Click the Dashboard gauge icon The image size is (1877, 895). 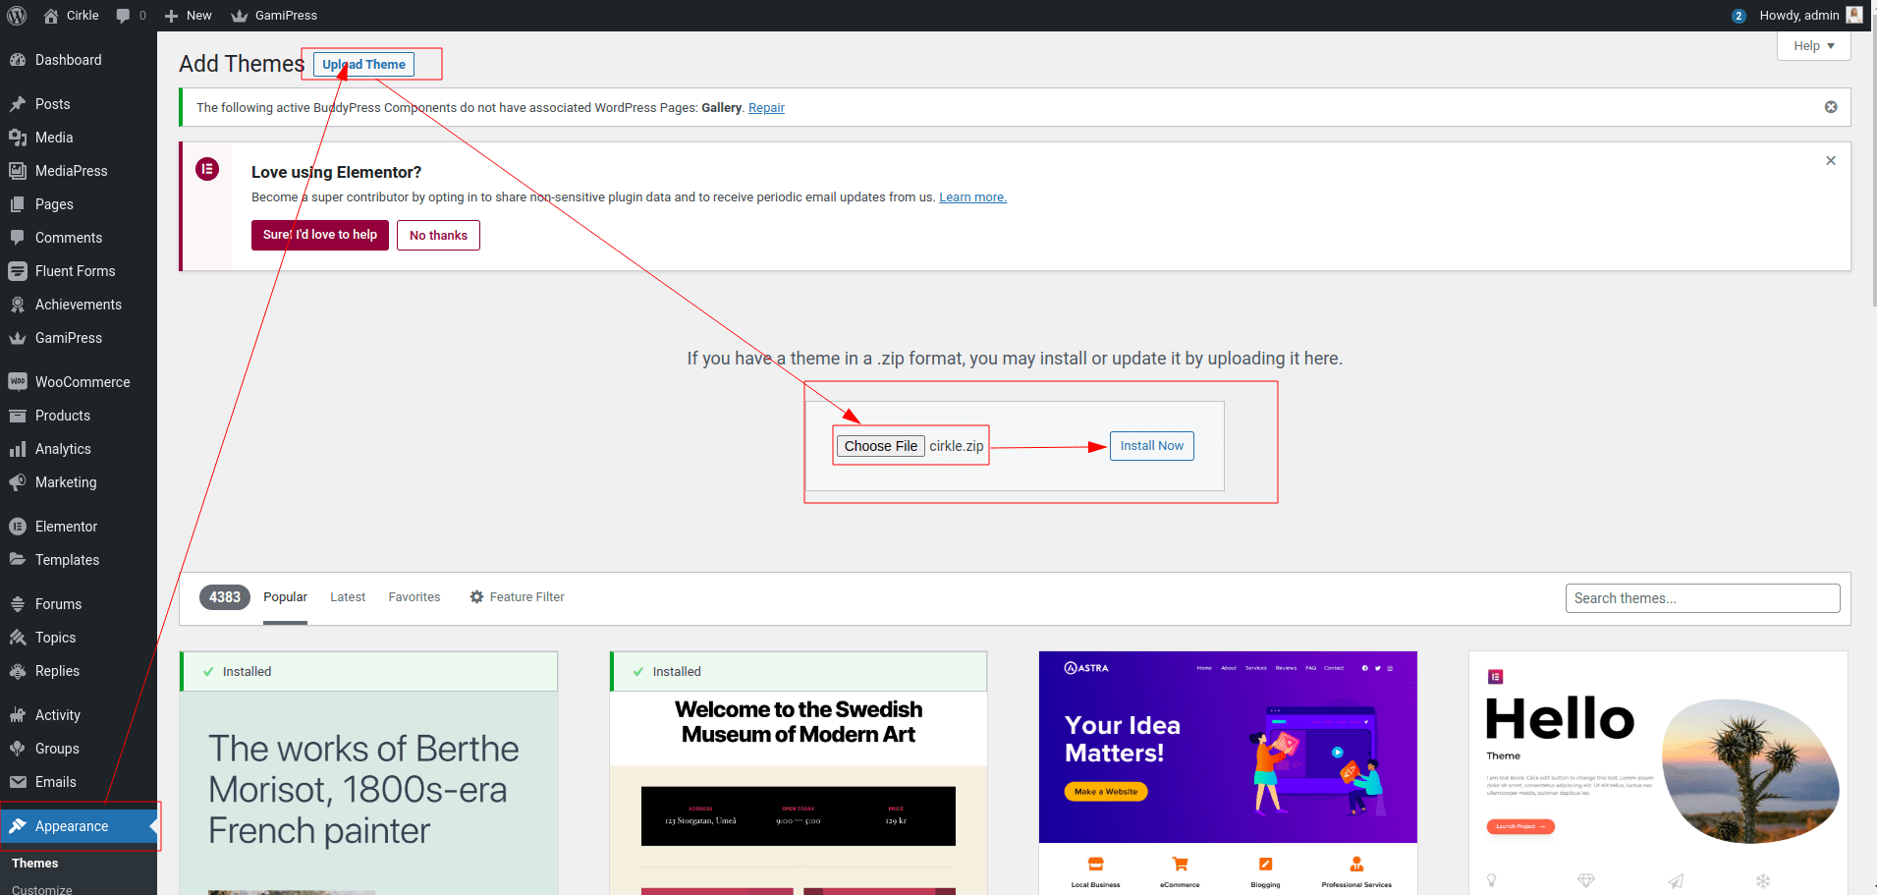[18, 60]
